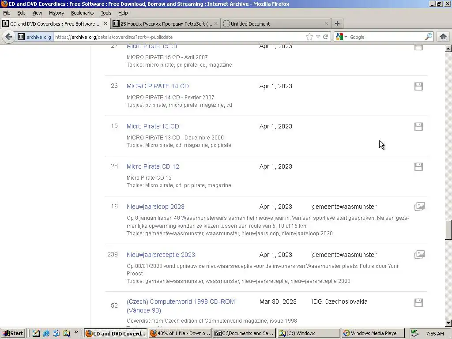Click the vertical scrollbar thumb
Screen dimensions: 452x339
click(448, 230)
